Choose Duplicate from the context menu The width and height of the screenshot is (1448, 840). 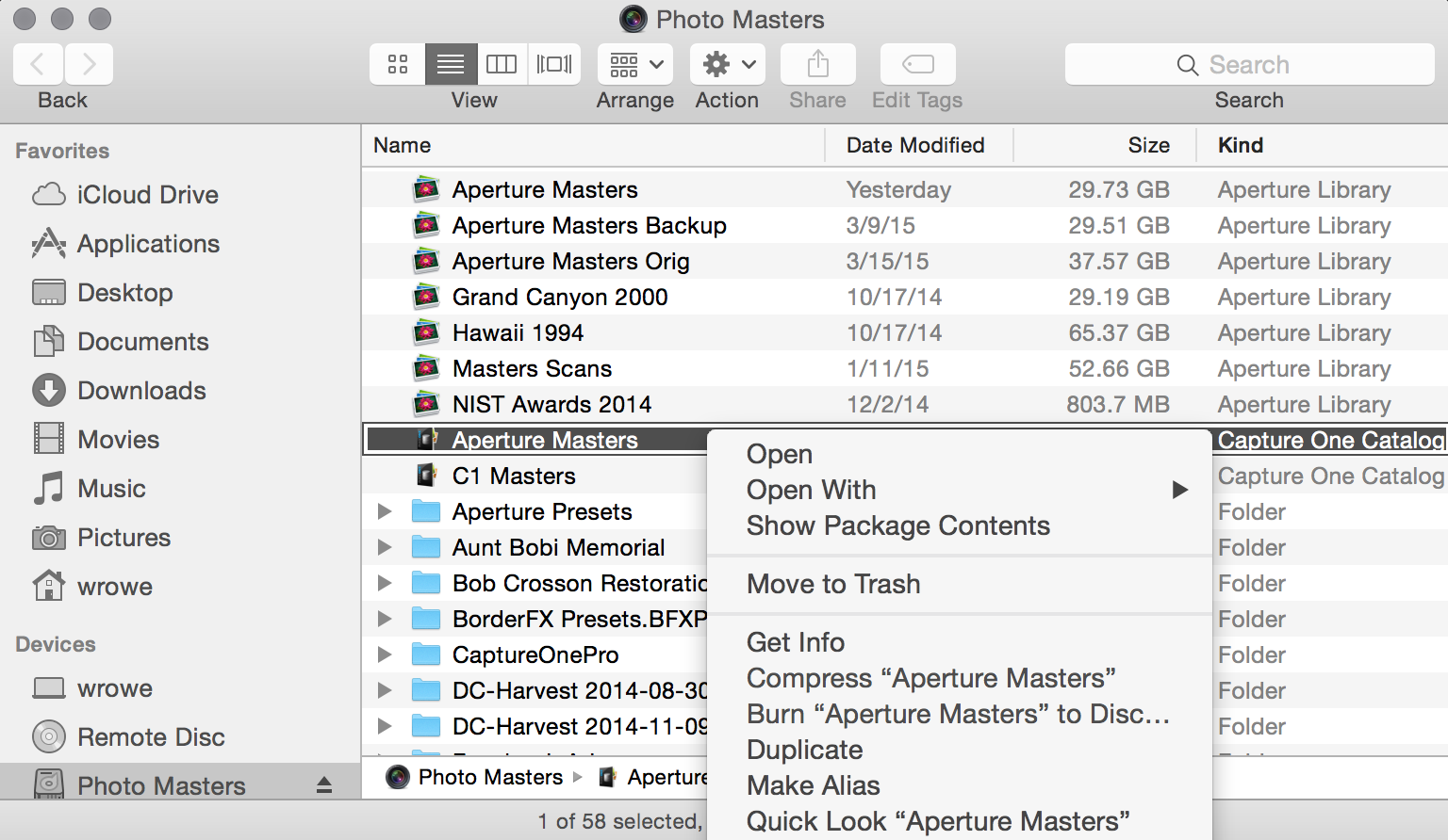tap(960, 750)
